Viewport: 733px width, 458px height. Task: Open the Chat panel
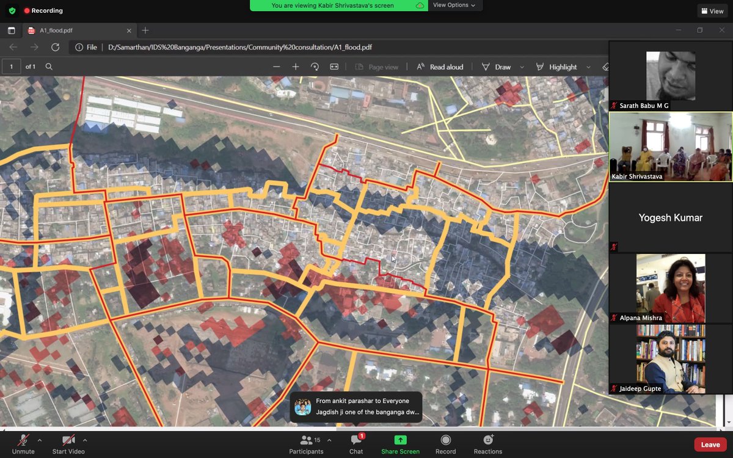coord(356,444)
